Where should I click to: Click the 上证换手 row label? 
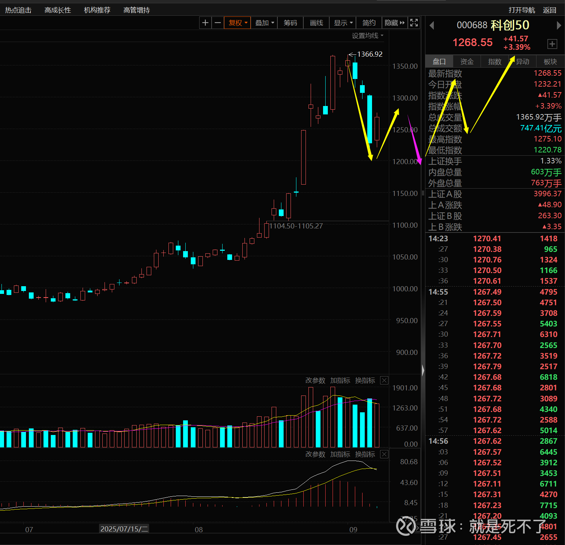click(x=445, y=161)
